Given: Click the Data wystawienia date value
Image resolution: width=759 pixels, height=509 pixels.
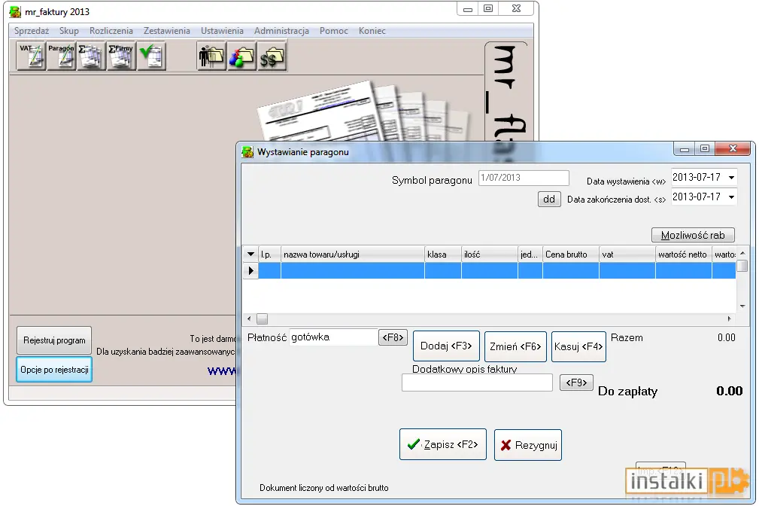Looking at the screenshot, I should pyautogui.click(x=697, y=177).
